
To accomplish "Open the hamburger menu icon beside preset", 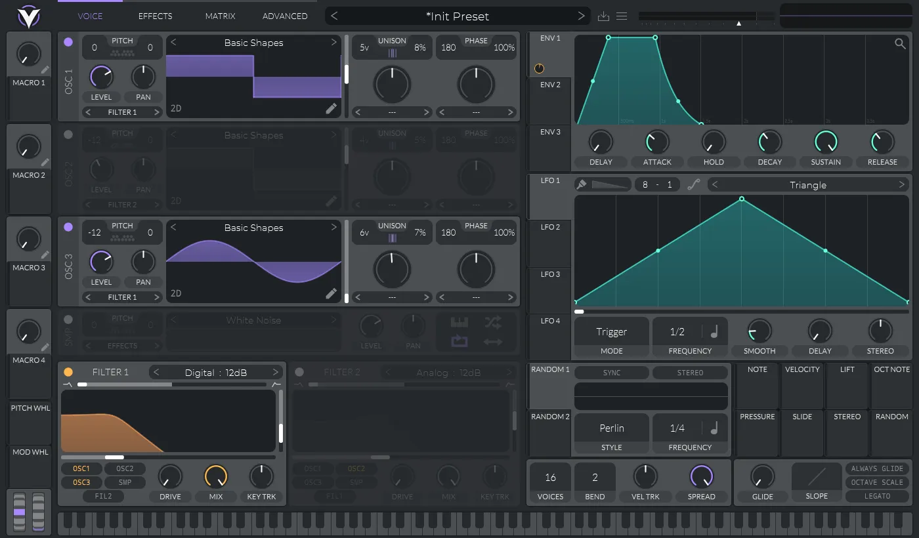I will click(622, 16).
